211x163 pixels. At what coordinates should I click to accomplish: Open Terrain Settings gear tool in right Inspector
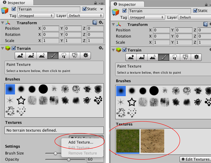click(196, 57)
